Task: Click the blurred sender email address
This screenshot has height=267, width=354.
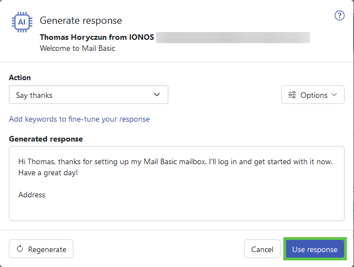Action: [x=232, y=38]
